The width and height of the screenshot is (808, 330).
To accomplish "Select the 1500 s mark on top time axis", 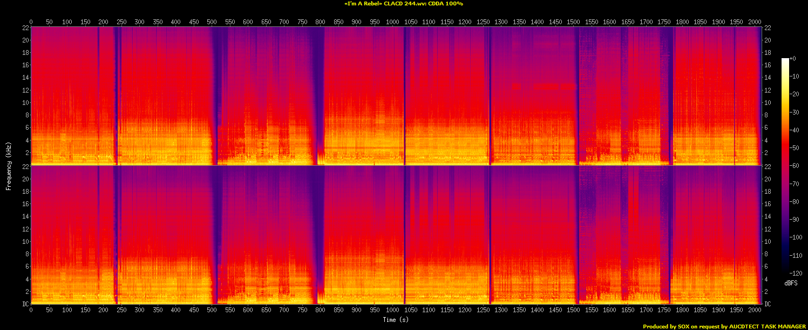I will pos(573,22).
